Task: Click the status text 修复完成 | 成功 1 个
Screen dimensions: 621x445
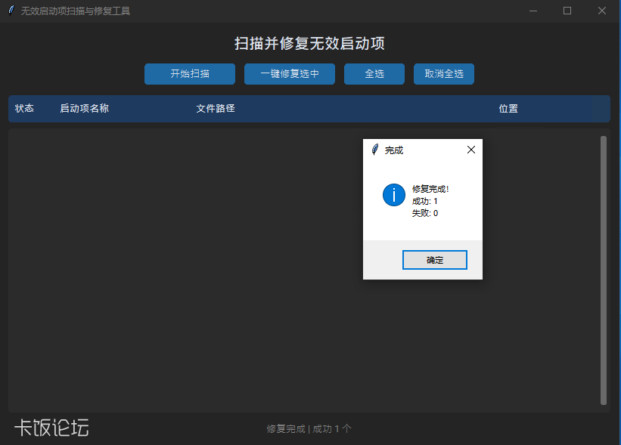Action: click(x=309, y=429)
